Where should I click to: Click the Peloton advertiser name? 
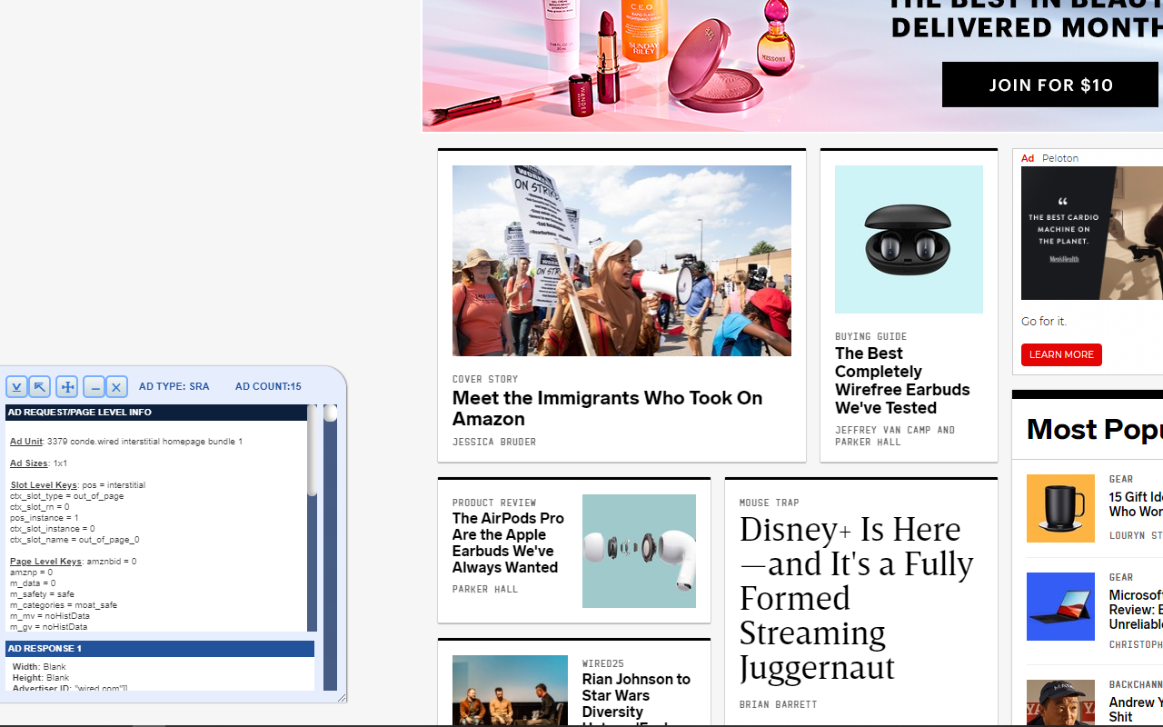coord(1060,158)
